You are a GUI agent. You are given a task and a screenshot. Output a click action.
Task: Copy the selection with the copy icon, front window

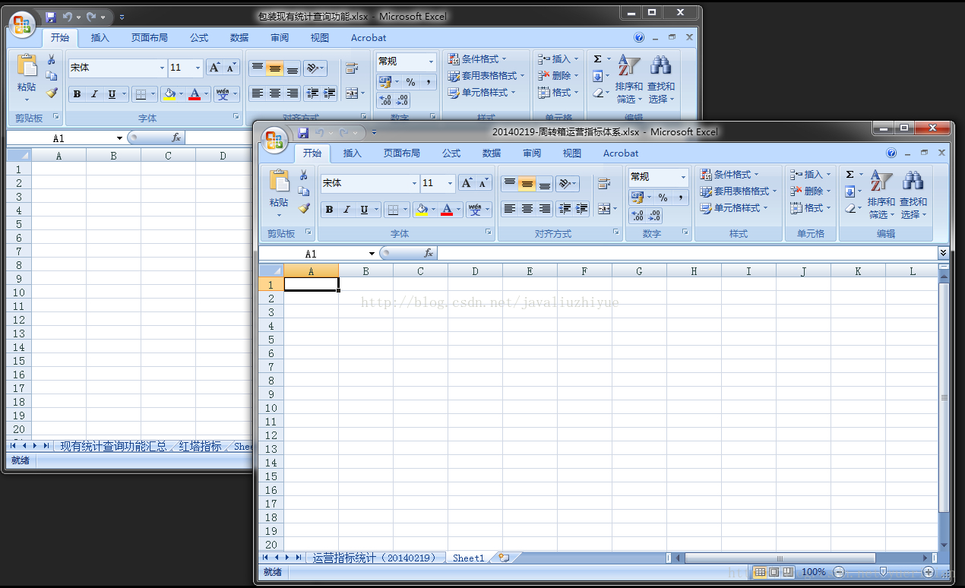point(304,191)
